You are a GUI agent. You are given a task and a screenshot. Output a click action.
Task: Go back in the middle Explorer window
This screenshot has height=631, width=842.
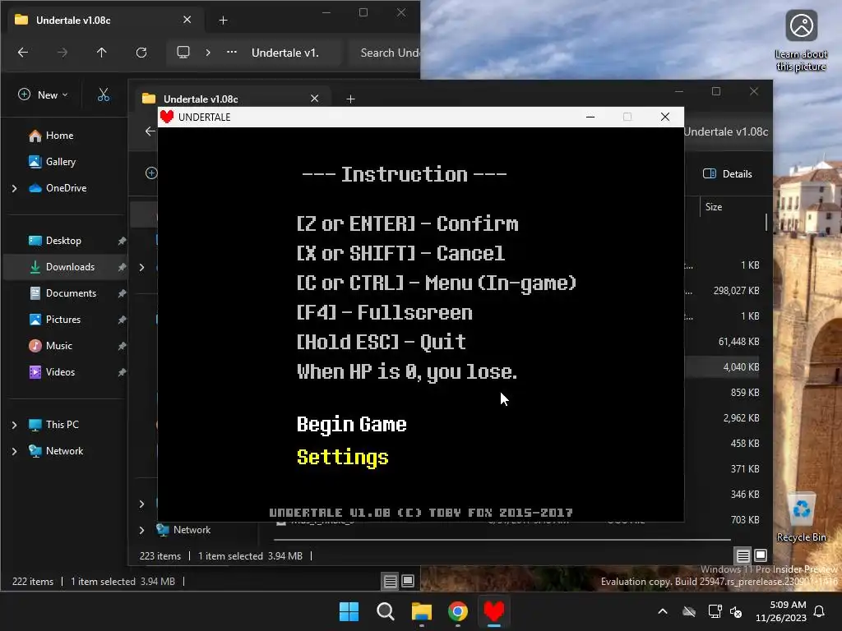(150, 131)
